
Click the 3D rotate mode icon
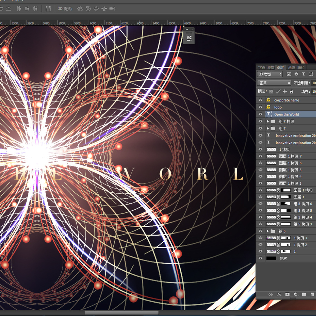click(80, 9)
